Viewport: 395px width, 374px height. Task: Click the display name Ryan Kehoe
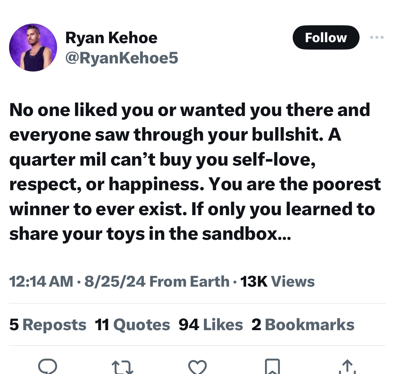click(x=111, y=38)
